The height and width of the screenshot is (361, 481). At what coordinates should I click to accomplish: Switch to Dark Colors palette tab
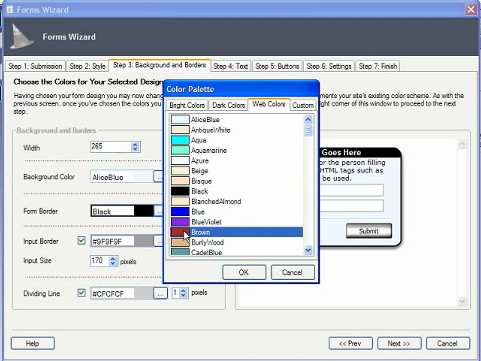[x=228, y=105]
